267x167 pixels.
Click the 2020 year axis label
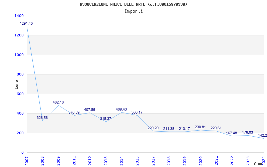[201, 161]
